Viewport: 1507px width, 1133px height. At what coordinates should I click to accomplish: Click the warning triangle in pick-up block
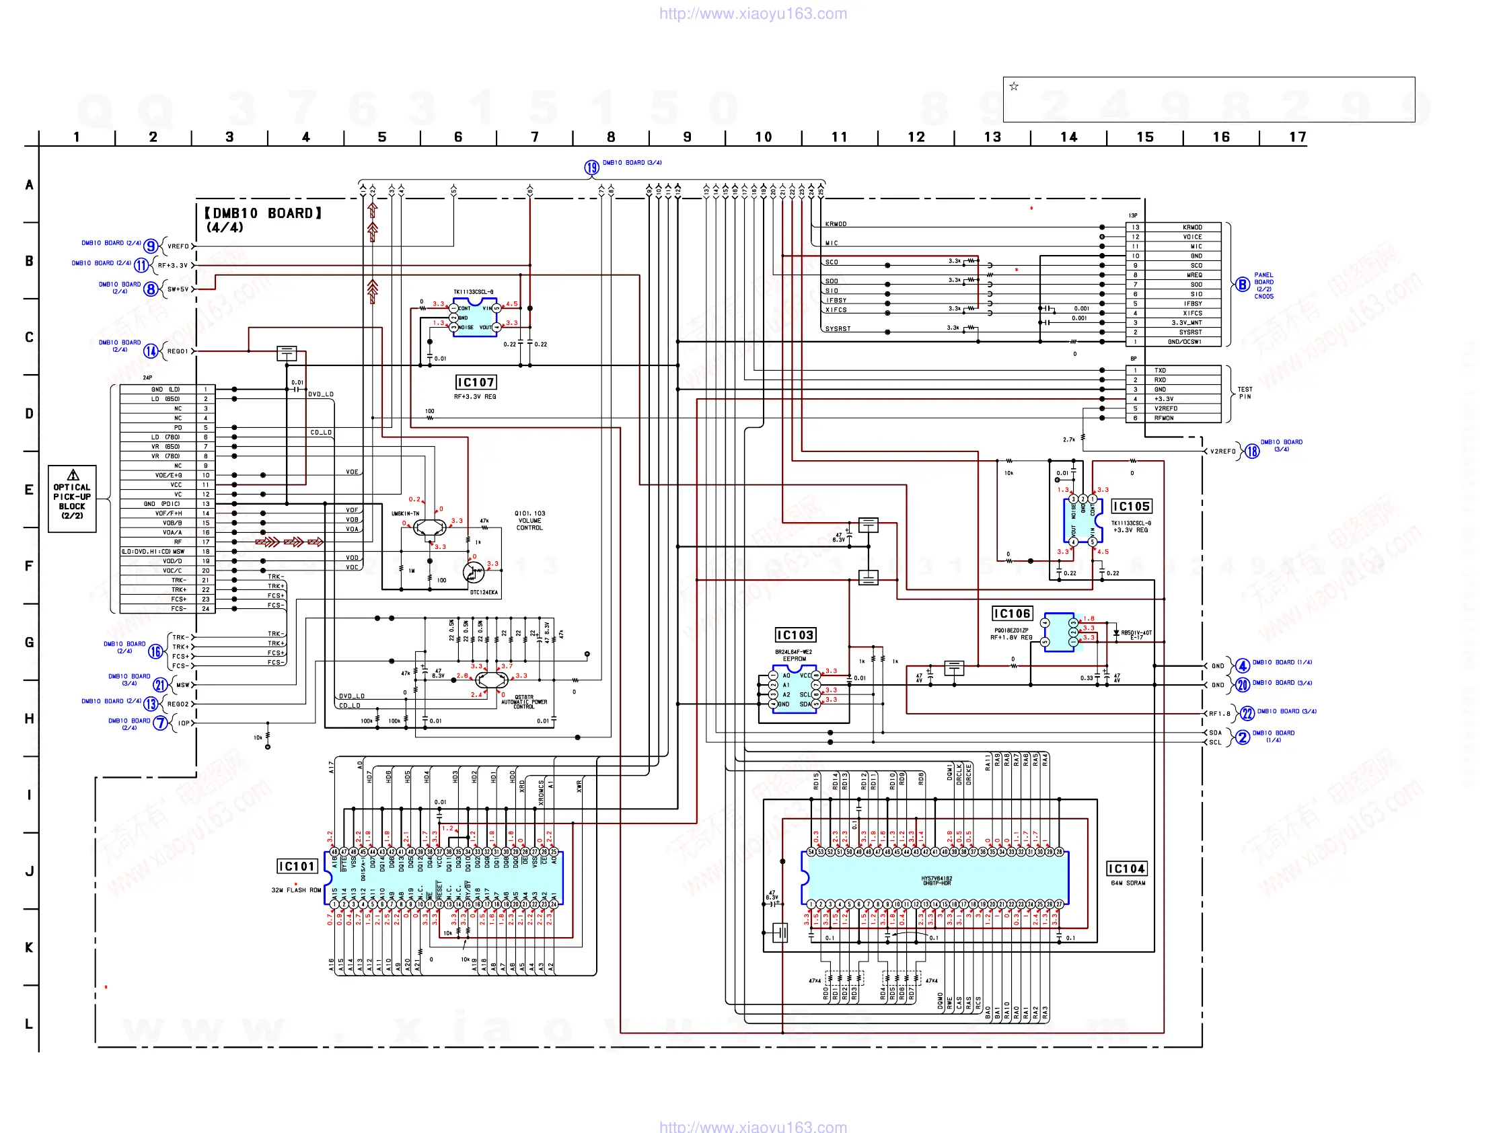73,475
